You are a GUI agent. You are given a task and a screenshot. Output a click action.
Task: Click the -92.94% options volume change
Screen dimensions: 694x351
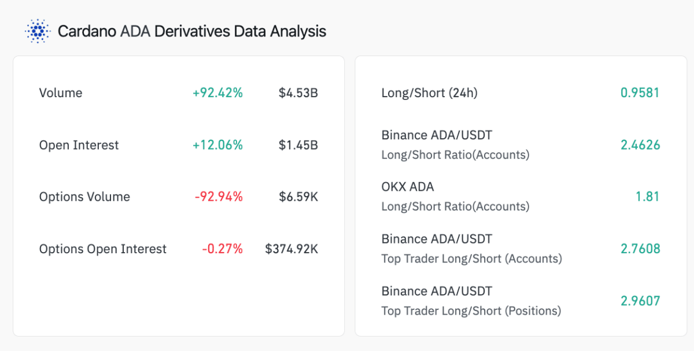pyautogui.click(x=219, y=197)
